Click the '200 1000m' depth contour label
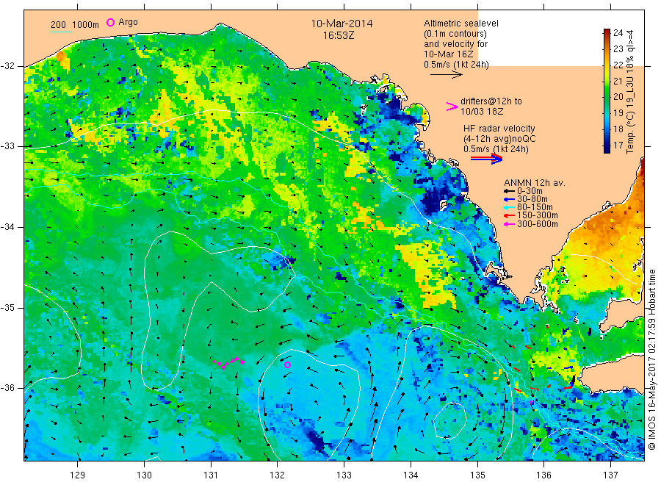This screenshot has width=661, height=485. tap(75, 24)
